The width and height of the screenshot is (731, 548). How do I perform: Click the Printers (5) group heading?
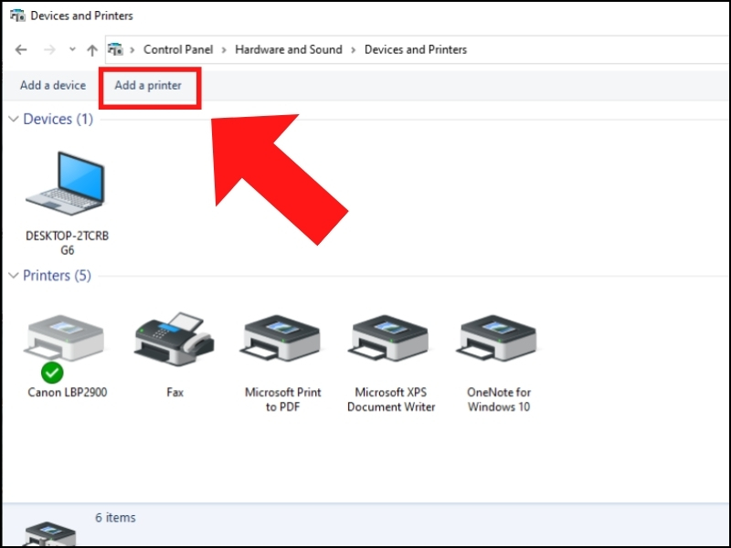[57, 276]
